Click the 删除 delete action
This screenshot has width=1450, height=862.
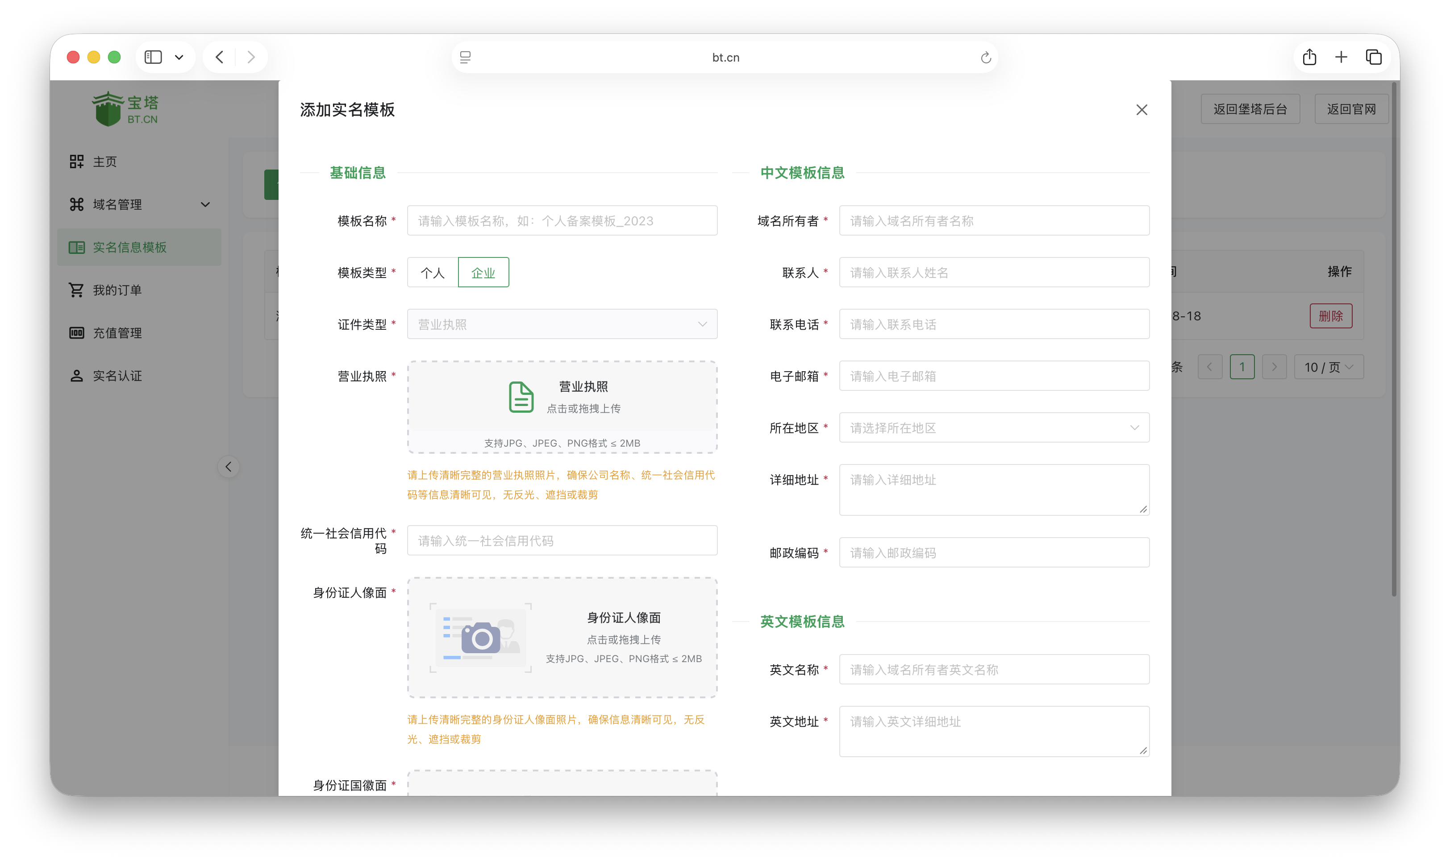[x=1331, y=315]
